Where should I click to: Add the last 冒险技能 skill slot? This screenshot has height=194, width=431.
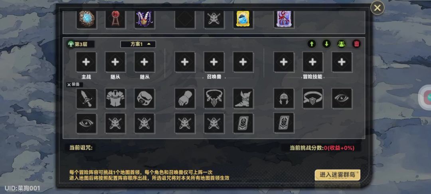click(342, 62)
